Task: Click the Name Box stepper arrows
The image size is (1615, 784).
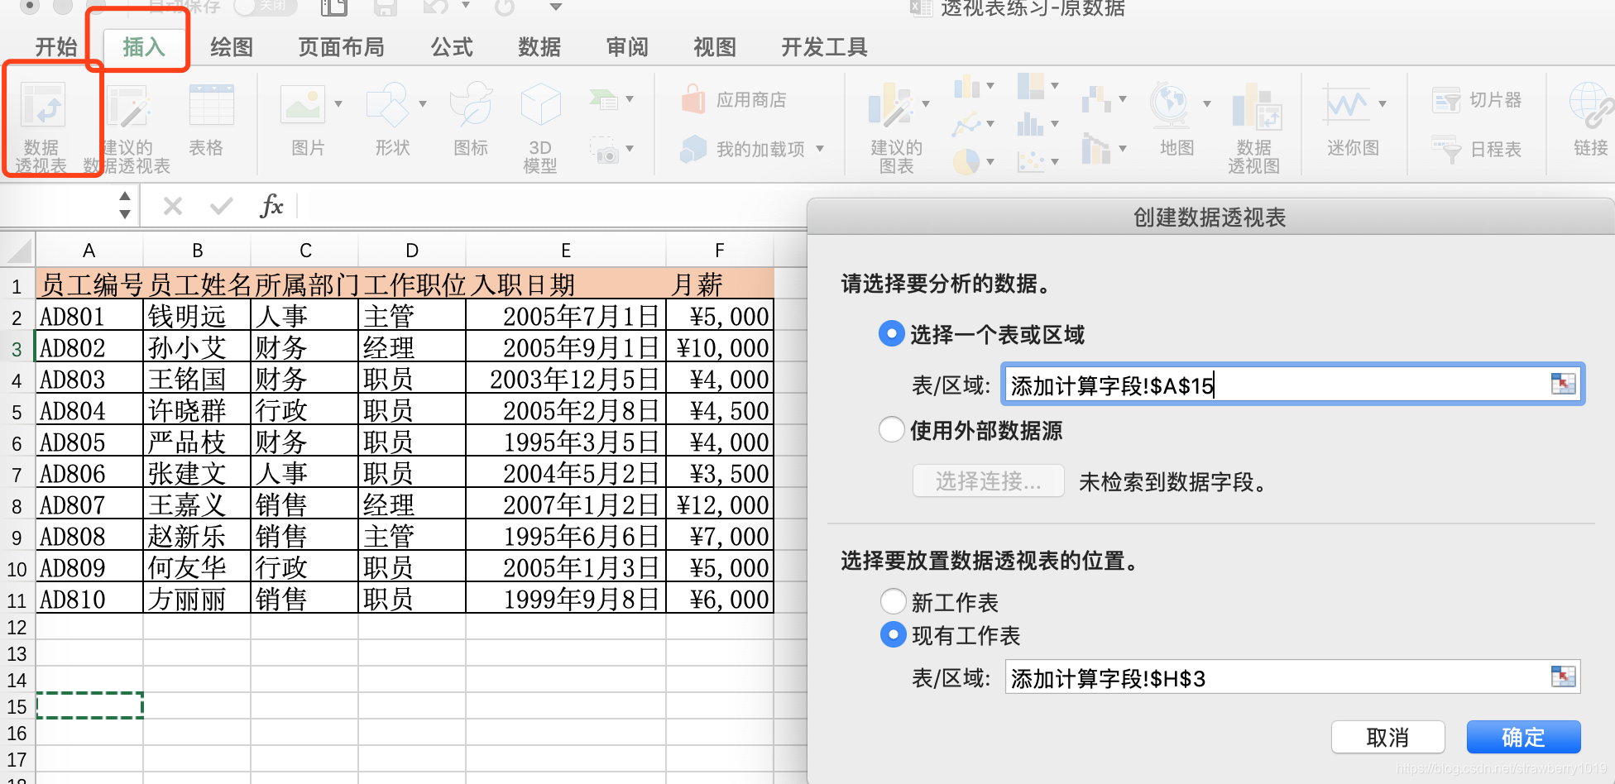Action: 125,205
